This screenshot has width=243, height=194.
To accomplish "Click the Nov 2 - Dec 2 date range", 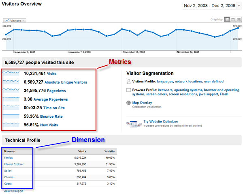I will point(209,6).
